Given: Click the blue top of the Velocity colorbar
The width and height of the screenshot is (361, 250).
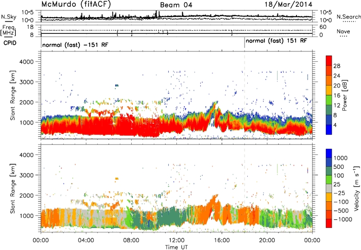Looking at the screenshot, I should pyautogui.click(x=329, y=153).
